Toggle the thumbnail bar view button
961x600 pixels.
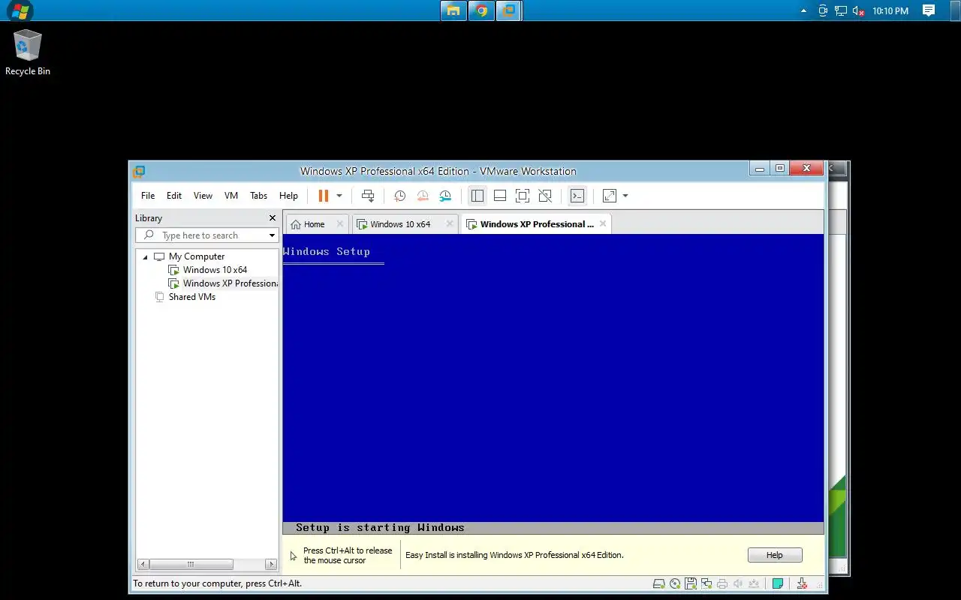pyautogui.click(x=500, y=196)
